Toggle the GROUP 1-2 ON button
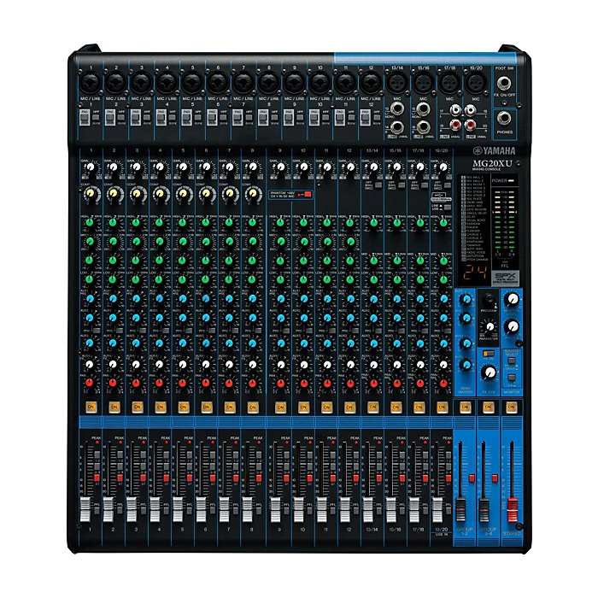 tap(465, 407)
